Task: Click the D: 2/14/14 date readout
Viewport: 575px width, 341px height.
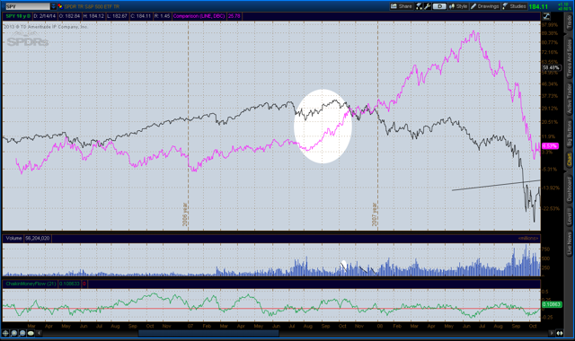Action: pyautogui.click(x=45, y=16)
